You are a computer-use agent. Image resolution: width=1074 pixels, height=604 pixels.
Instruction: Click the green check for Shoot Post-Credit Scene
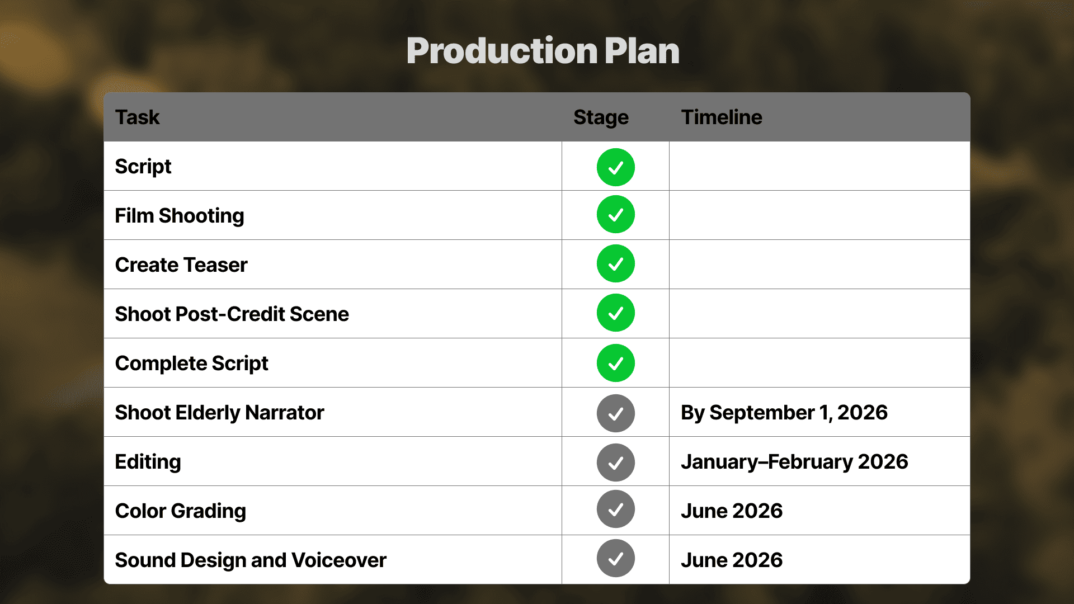(x=615, y=313)
